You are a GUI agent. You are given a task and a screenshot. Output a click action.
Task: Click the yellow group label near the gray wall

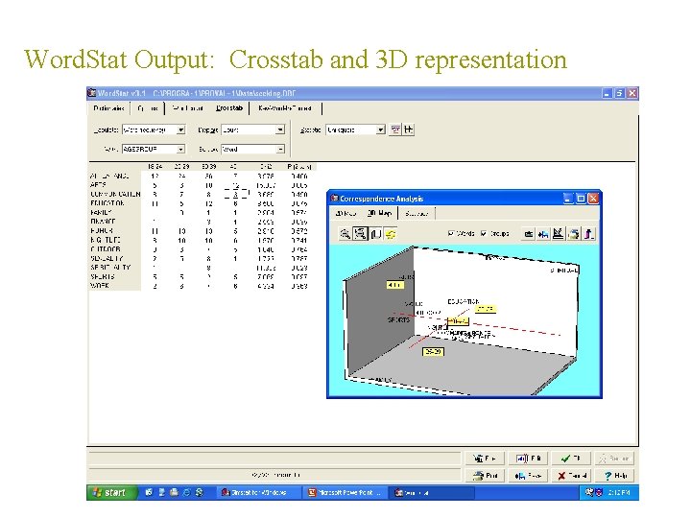click(x=394, y=285)
